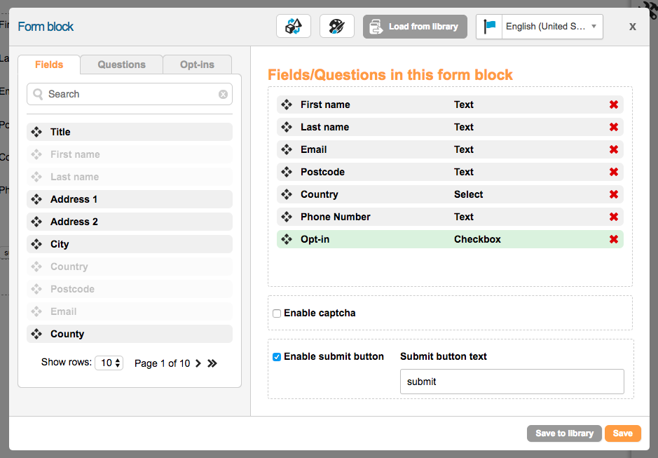
Task: Enable the captcha checkbox
Action: (x=277, y=314)
